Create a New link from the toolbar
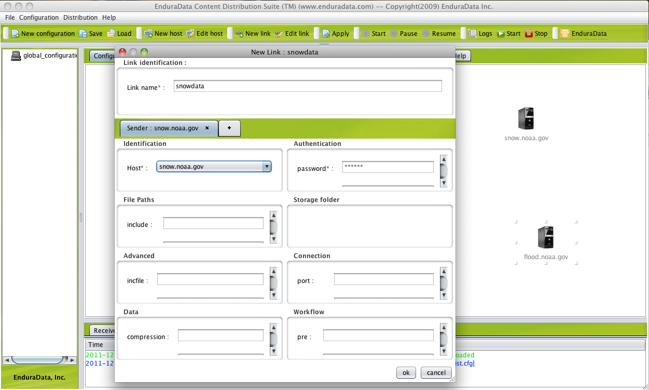The image size is (649, 390). pos(253,33)
